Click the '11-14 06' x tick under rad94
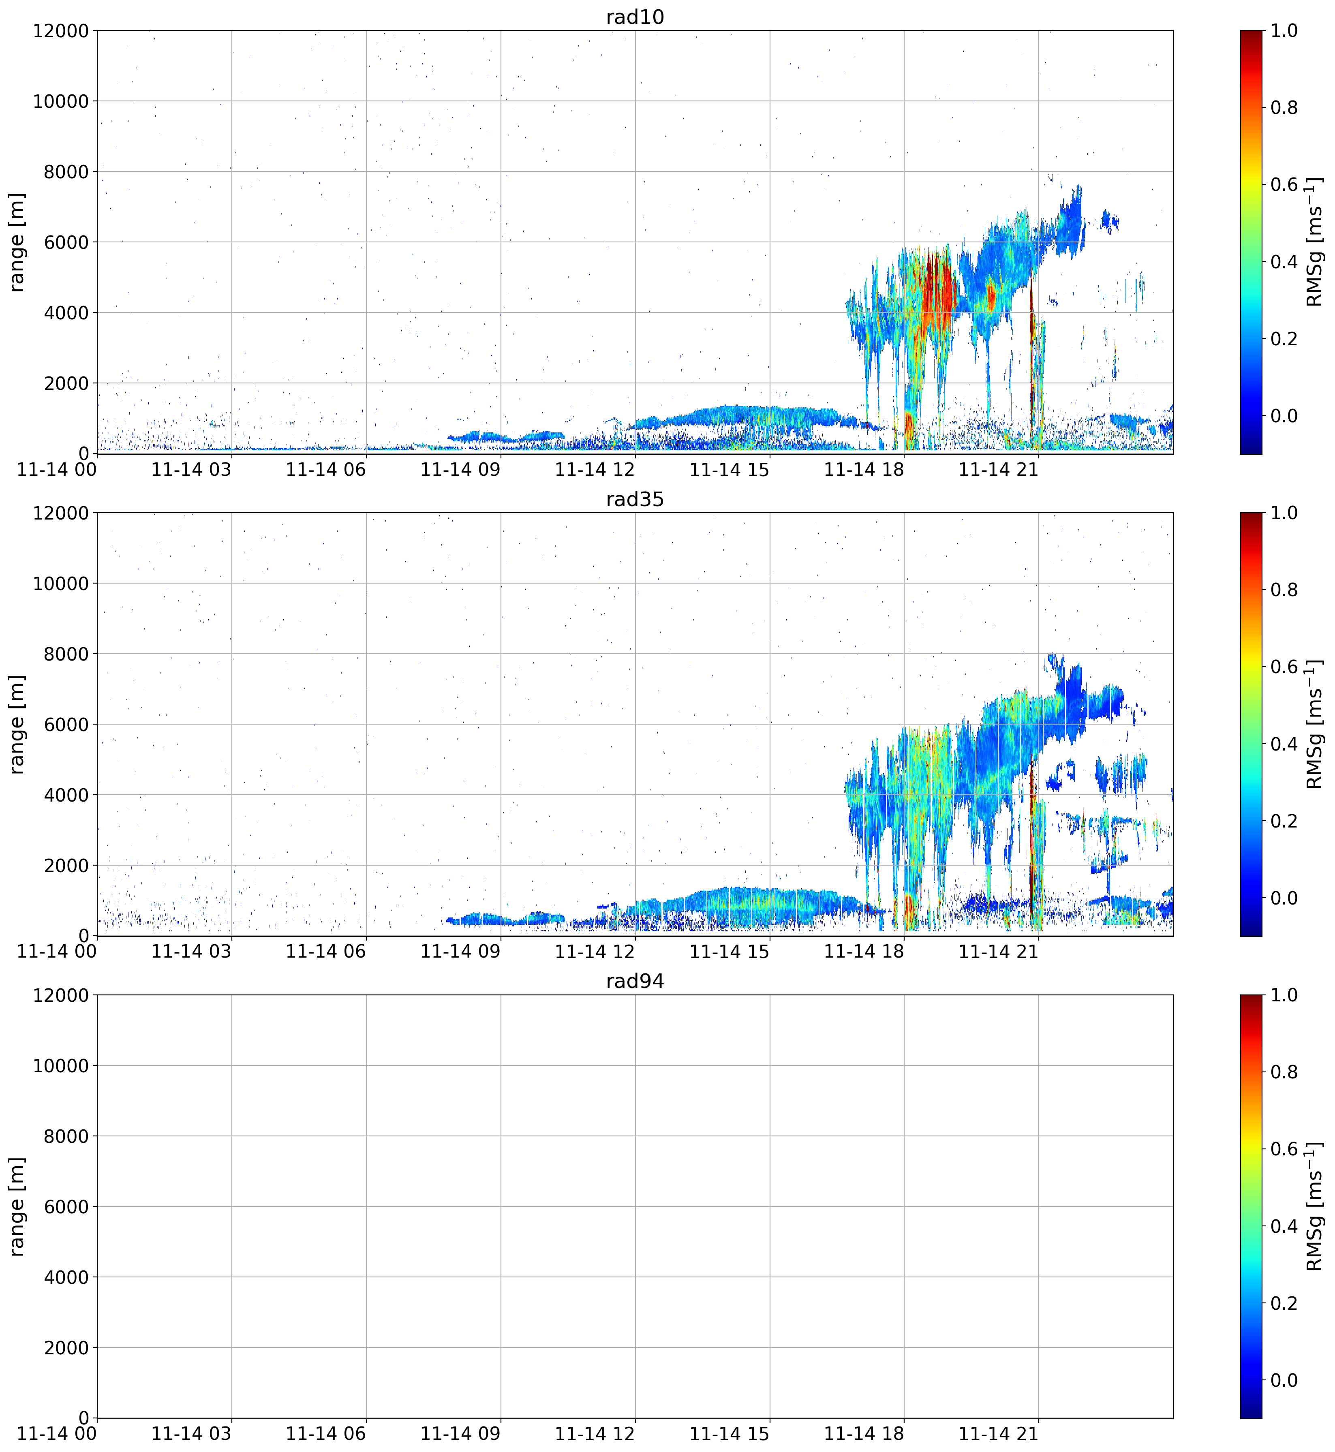Image resolution: width=1335 pixels, height=1452 pixels. pos(326,1434)
